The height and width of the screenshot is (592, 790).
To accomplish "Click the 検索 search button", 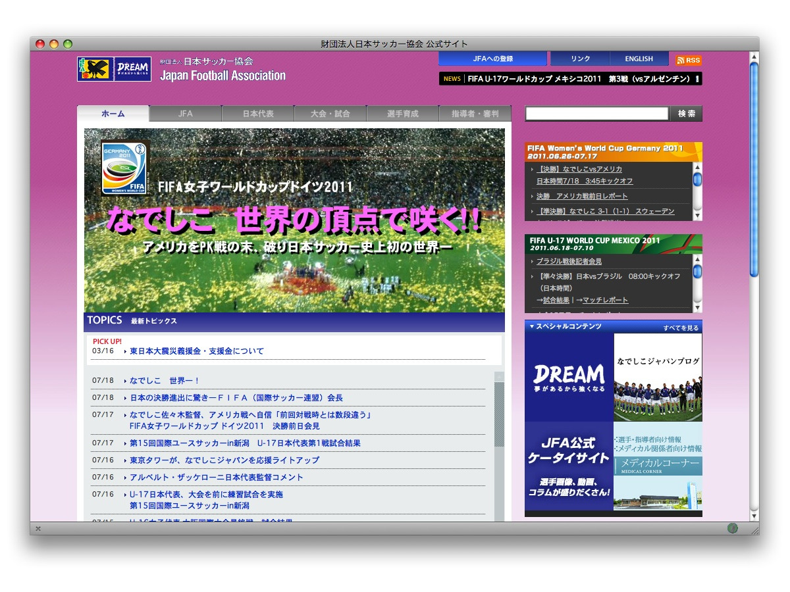I will 687,114.
